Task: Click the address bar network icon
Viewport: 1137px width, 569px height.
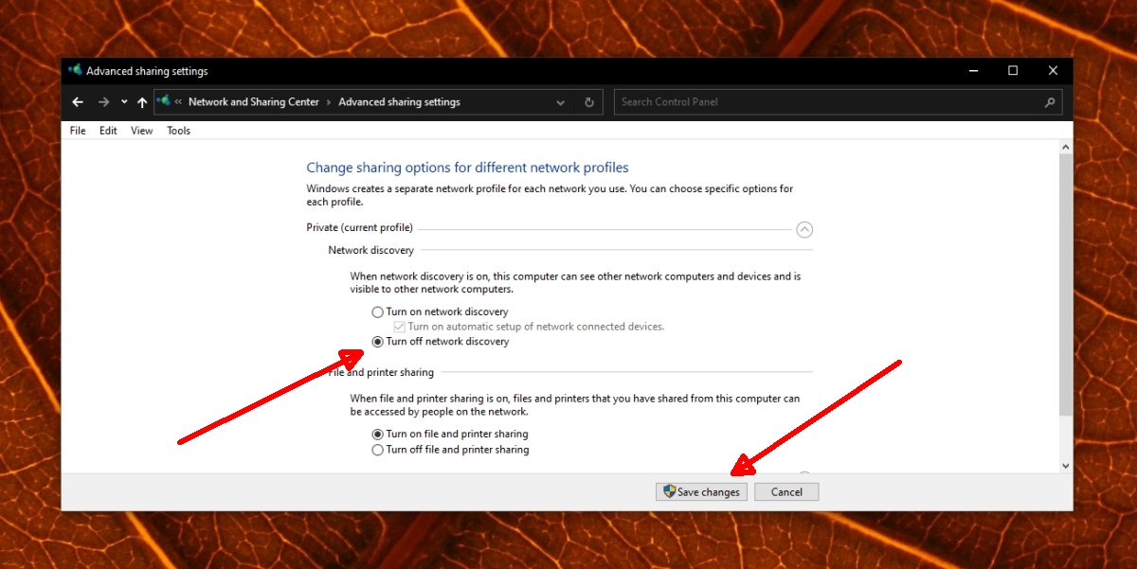Action: coord(164,101)
